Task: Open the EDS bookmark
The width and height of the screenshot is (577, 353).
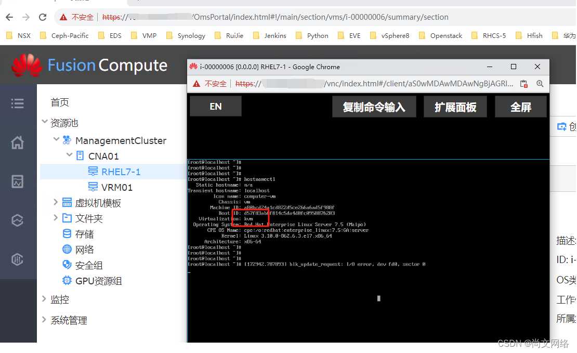Action: coord(110,36)
